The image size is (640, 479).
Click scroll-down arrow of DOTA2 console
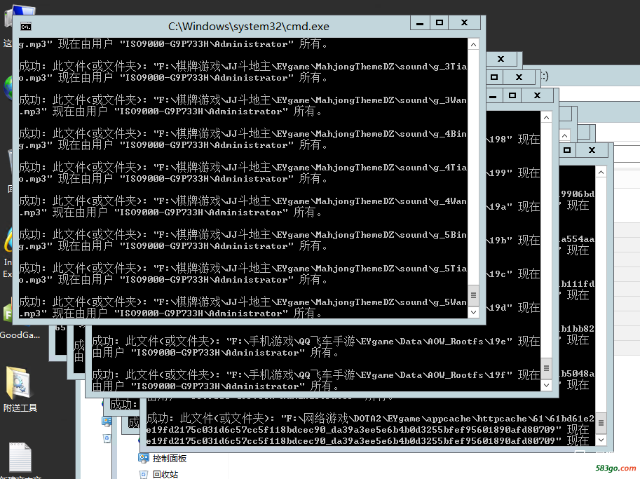point(601,440)
